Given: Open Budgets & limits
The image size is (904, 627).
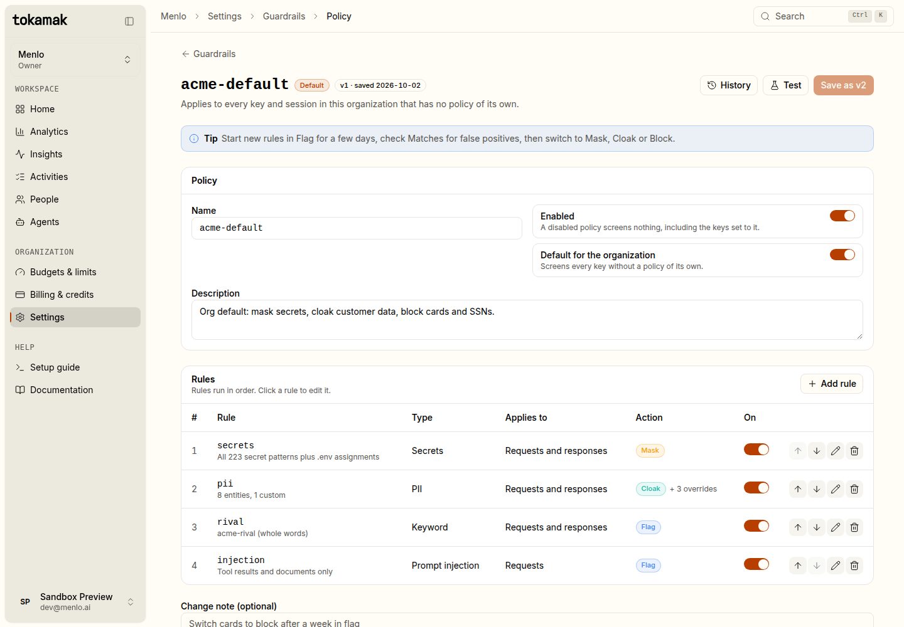Looking at the screenshot, I should click(75, 272).
